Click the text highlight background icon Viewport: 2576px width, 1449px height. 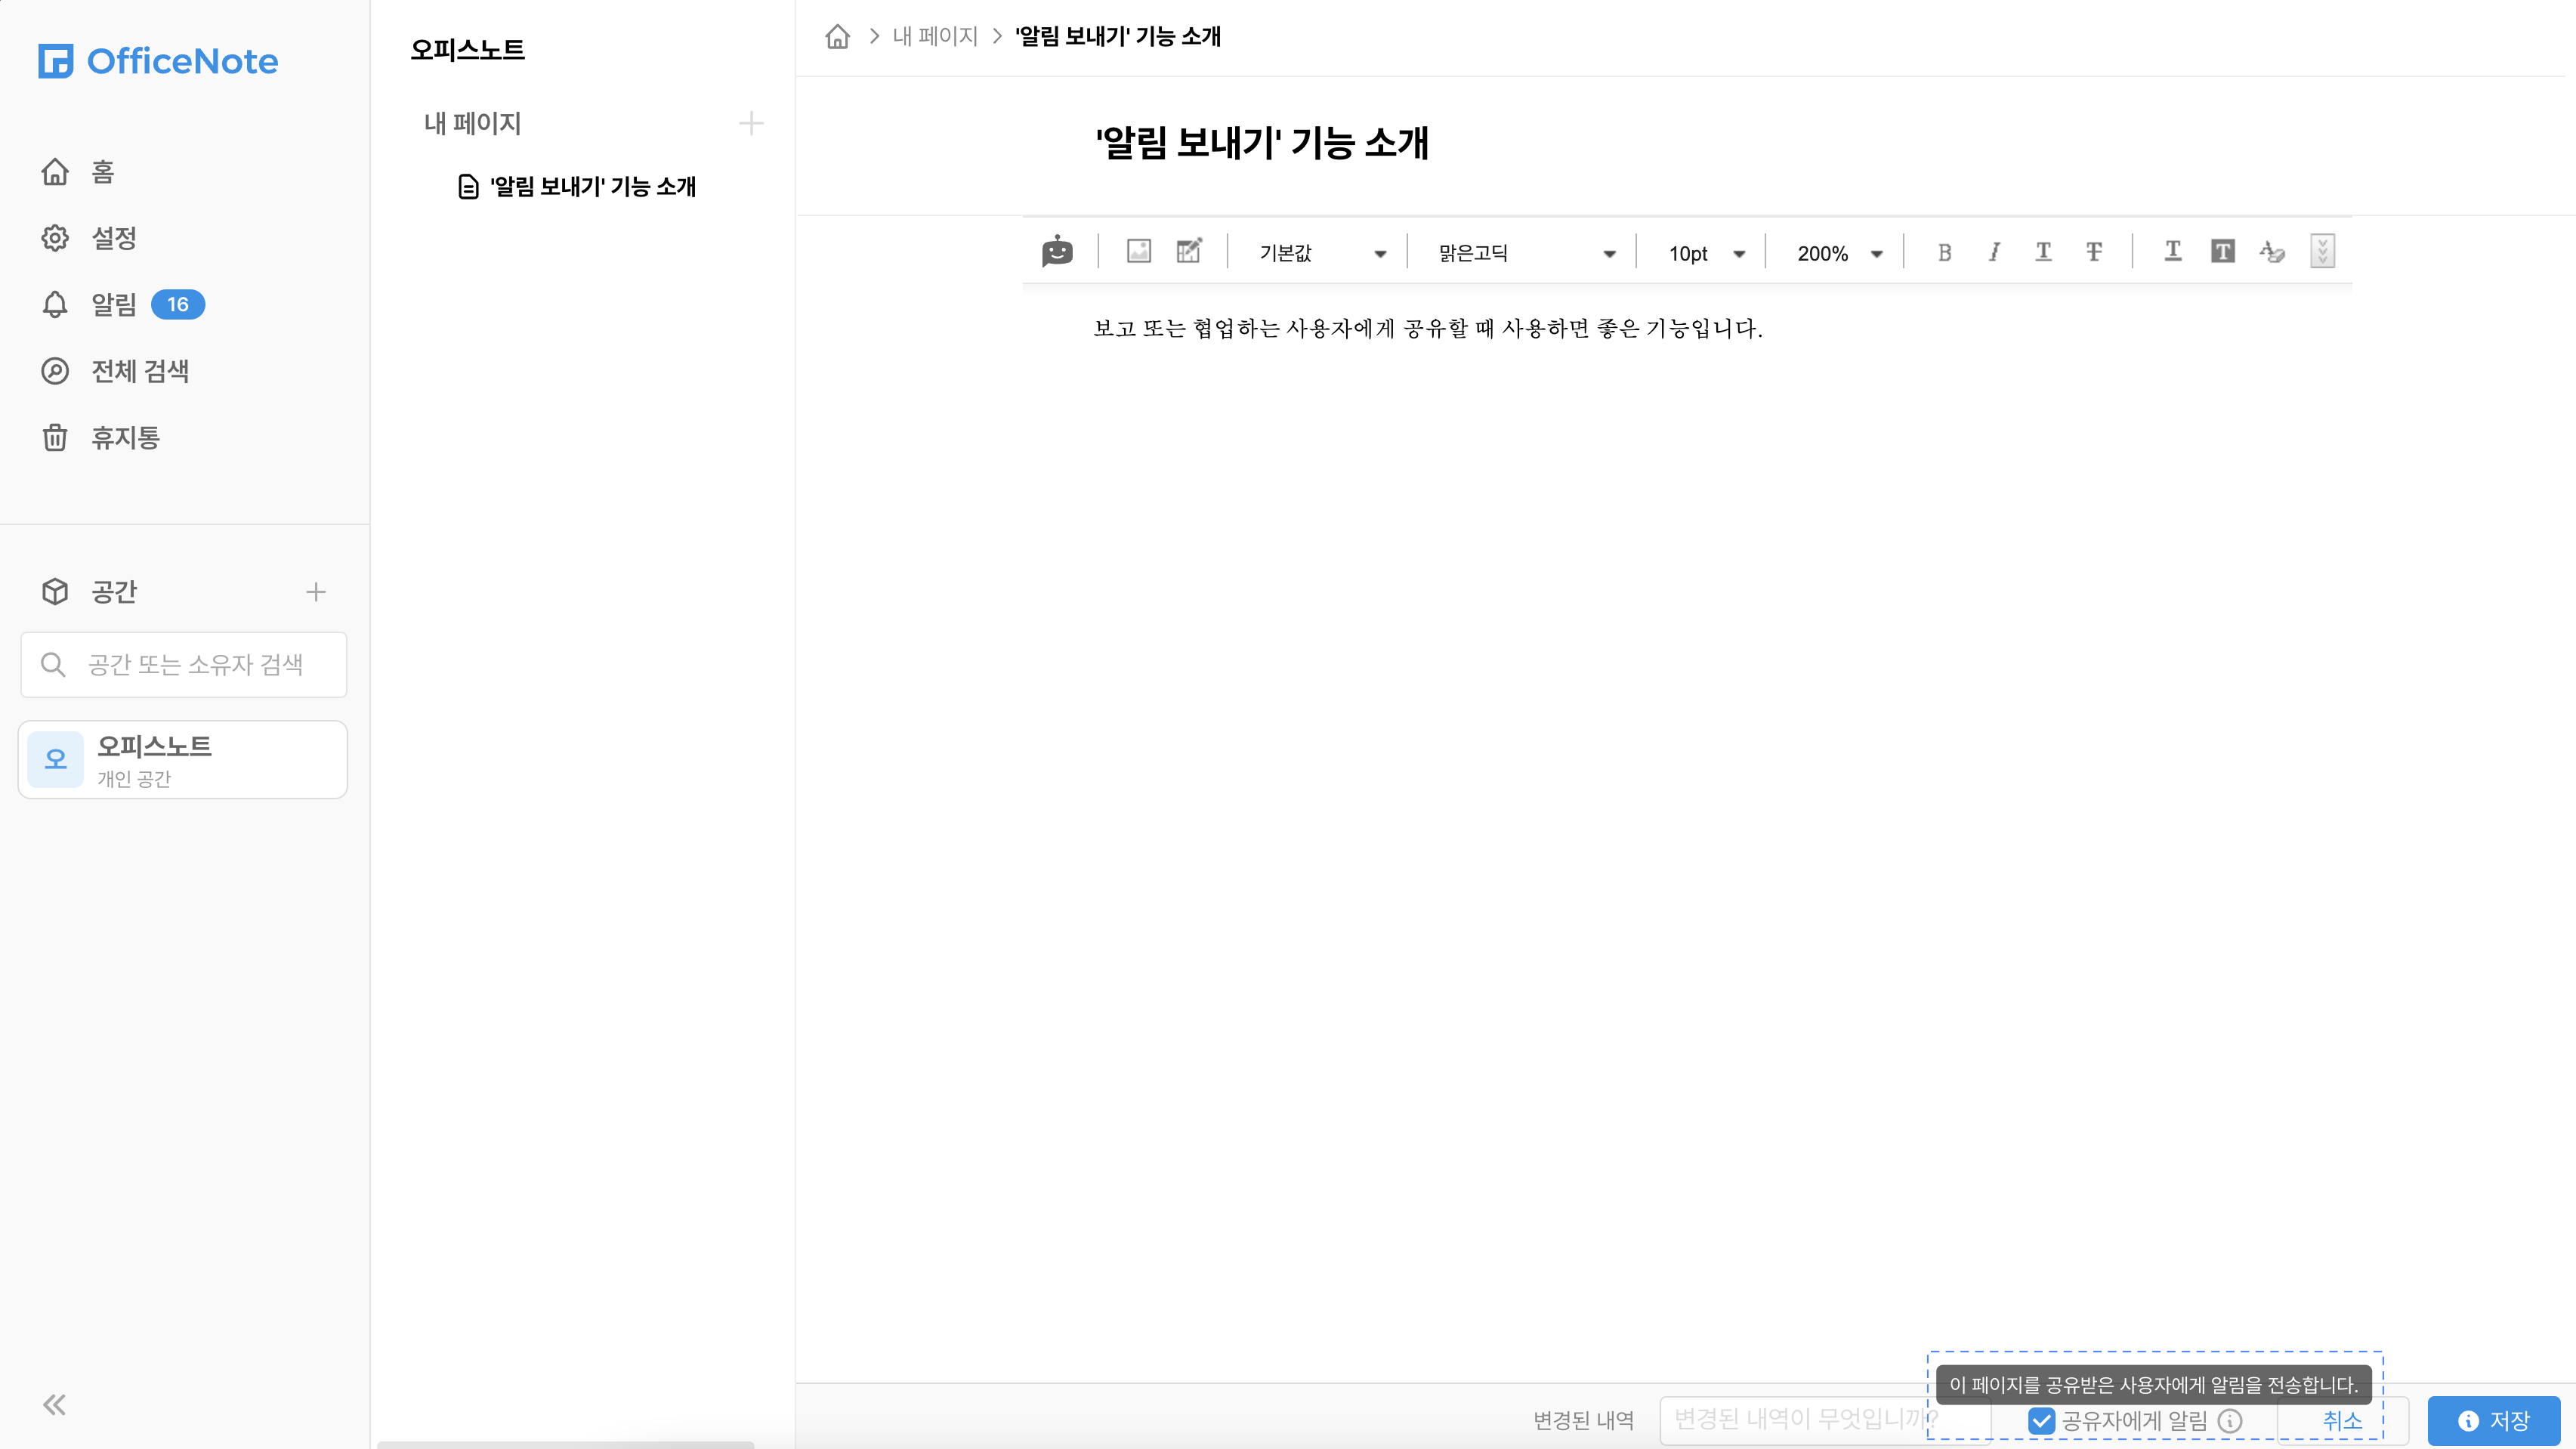click(x=2222, y=252)
